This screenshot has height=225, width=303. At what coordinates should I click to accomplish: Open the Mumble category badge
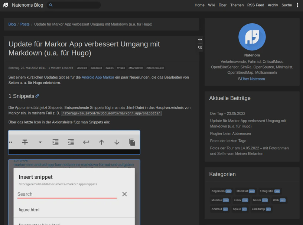coord(220,200)
